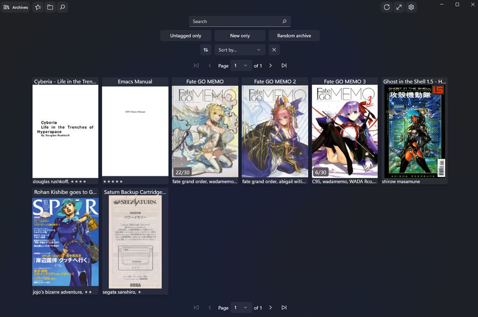Open the Saturn Backup Cartridge cover
This screenshot has height=317, width=478.
click(135, 242)
